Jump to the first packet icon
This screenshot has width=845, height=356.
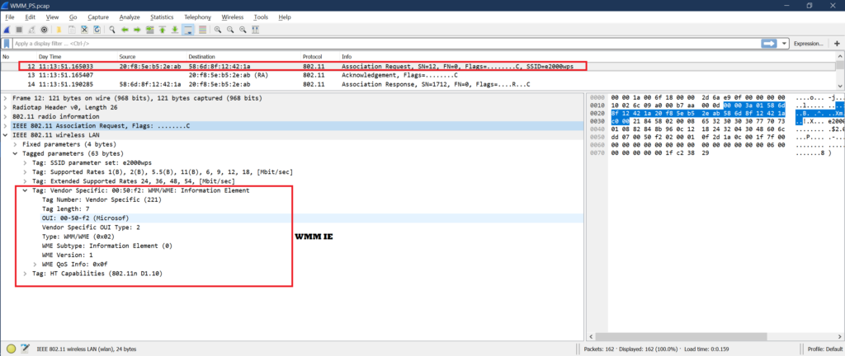(x=163, y=30)
